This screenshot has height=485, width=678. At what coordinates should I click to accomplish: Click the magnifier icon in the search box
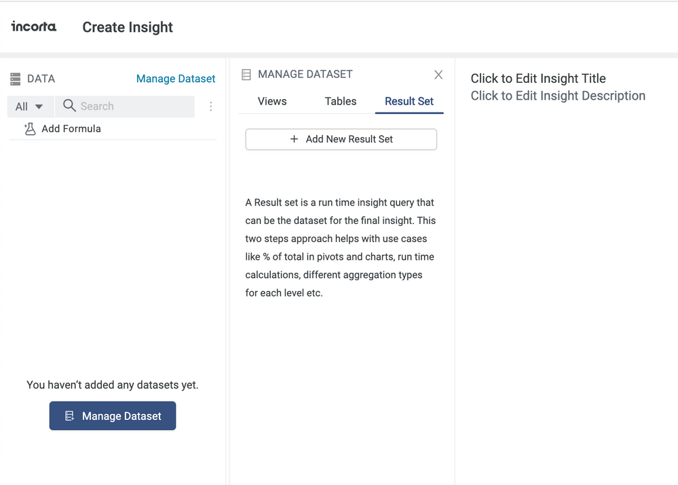coord(69,106)
